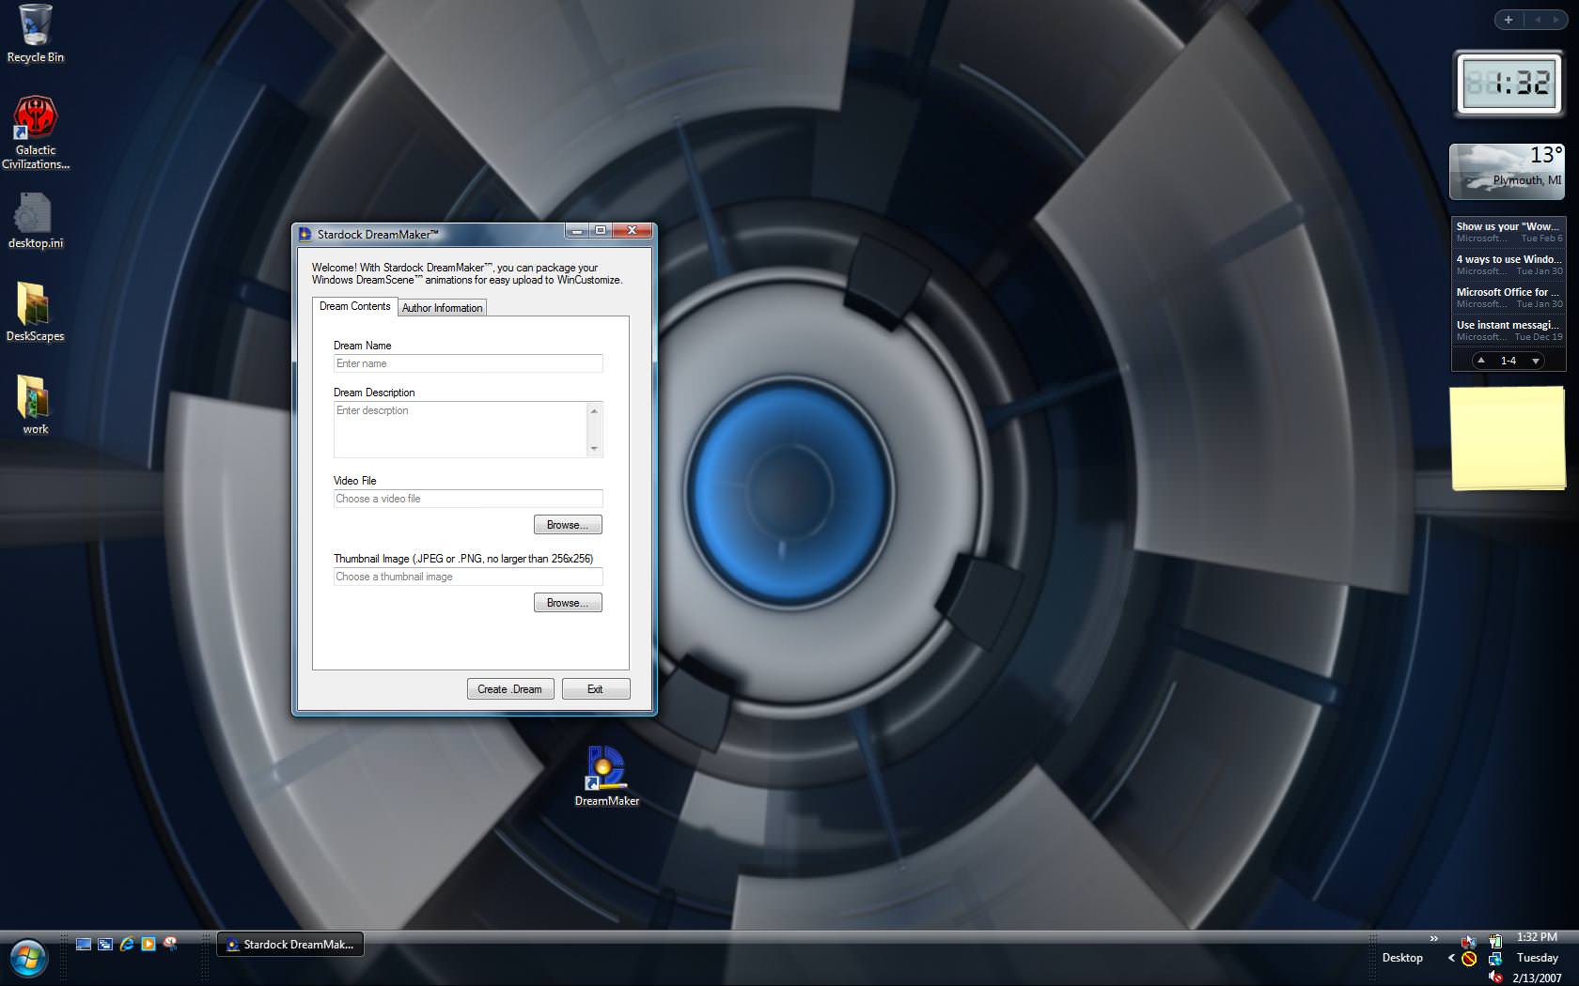The image size is (1579, 986).
Task: Open '4 ways to use Windo...' headline
Action: pos(1509,265)
